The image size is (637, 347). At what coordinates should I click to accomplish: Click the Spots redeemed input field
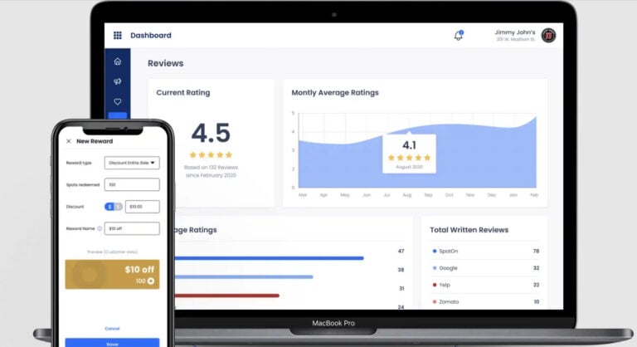click(132, 184)
